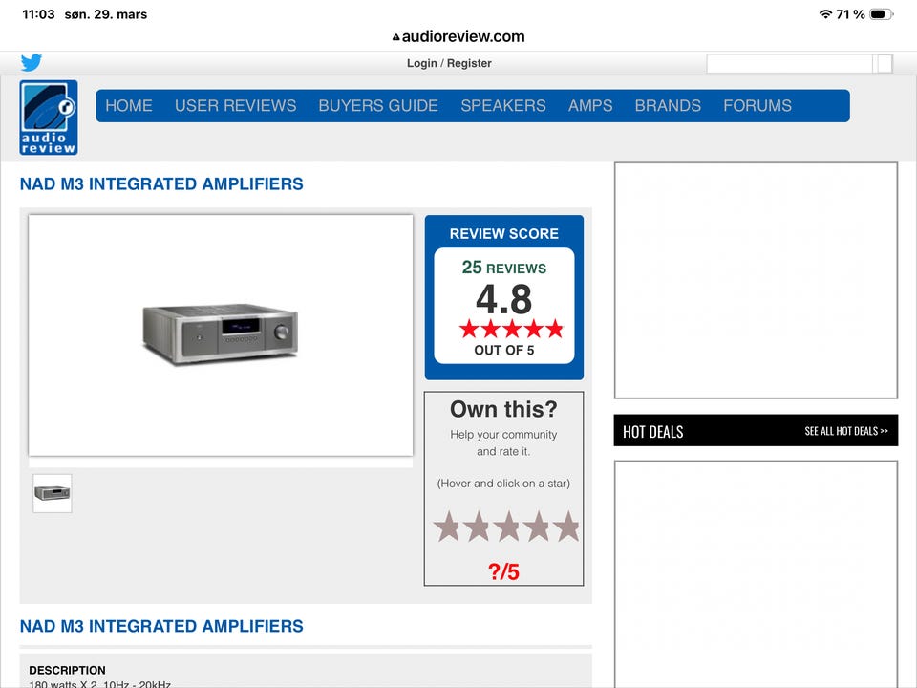The height and width of the screenshot is (688, 917).
Task: Select the small NAD M3 thumbnail image
Action: tap(52, 494)
